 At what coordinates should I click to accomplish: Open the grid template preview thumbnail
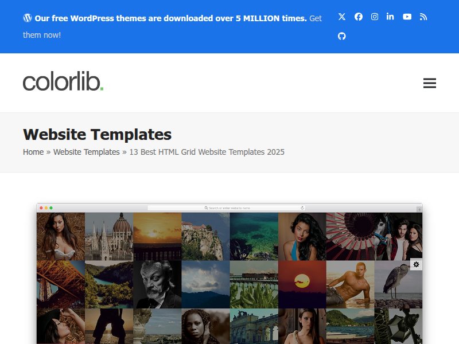pos(229,275)
